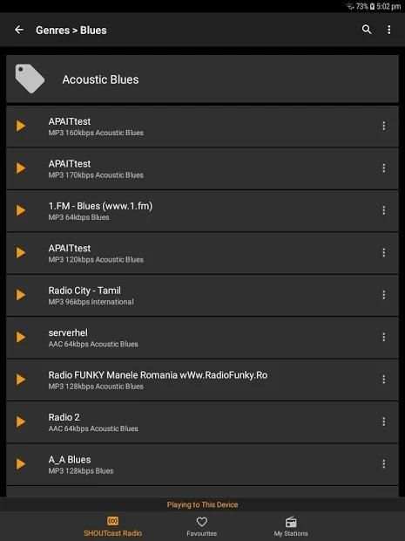Play the serverhel AAC station
This screenshot has height=541, width=405.
(21, 337)
